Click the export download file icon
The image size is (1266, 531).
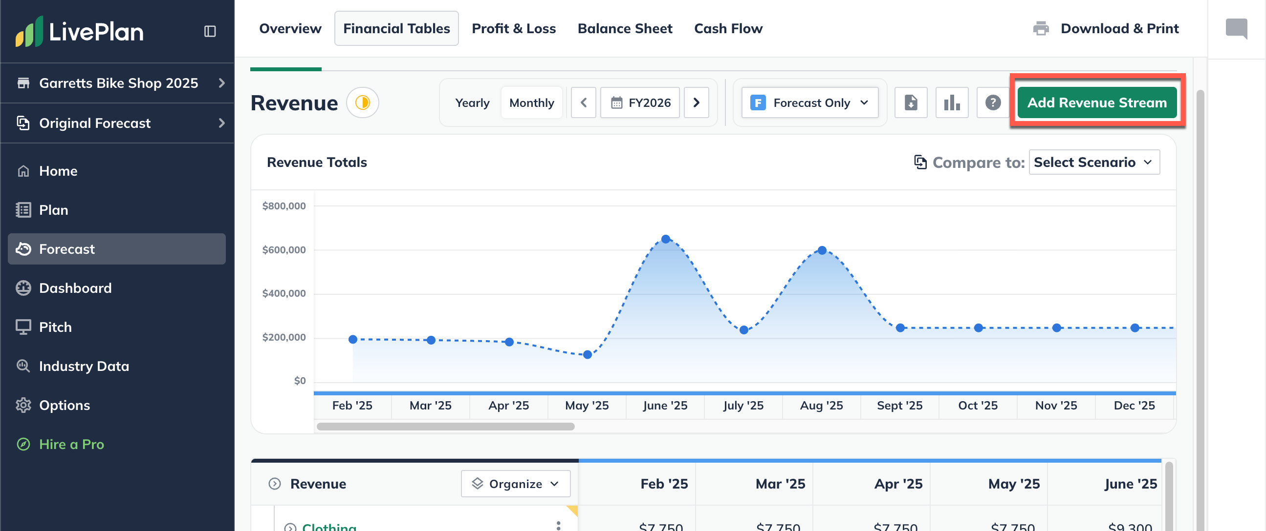tap(911, 102)
